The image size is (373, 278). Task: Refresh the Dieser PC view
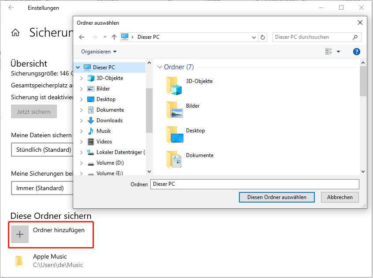coord(263,37)
